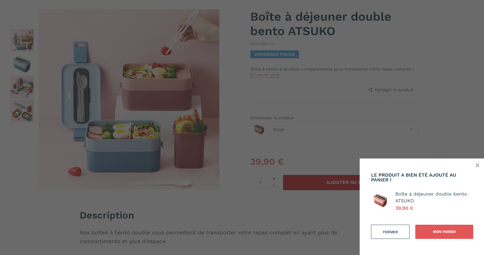The width and height of the screenshot is (484, 255).
Task: Close the cart popup with X icon
Action: 477,165
